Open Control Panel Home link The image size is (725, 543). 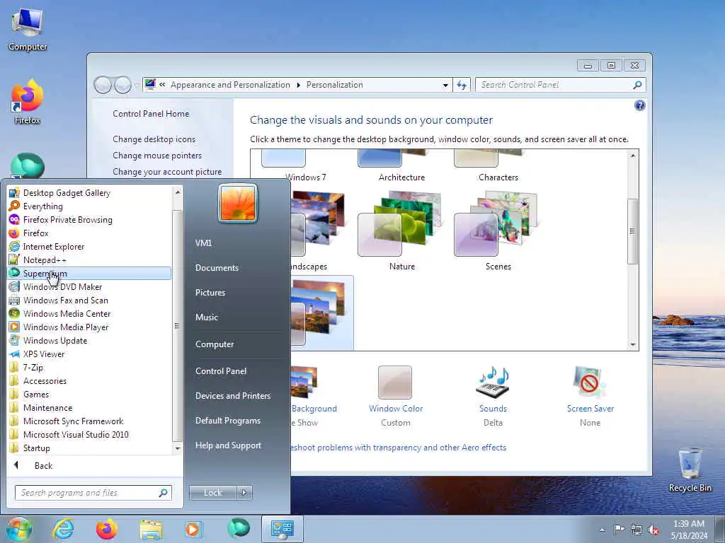[151, 114]
